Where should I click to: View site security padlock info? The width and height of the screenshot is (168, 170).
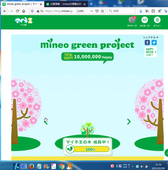(38, 11)
